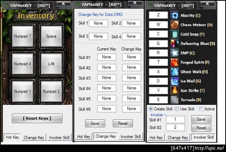
Task: Click the Numpad 4 inventory slot
Action: 23,64
